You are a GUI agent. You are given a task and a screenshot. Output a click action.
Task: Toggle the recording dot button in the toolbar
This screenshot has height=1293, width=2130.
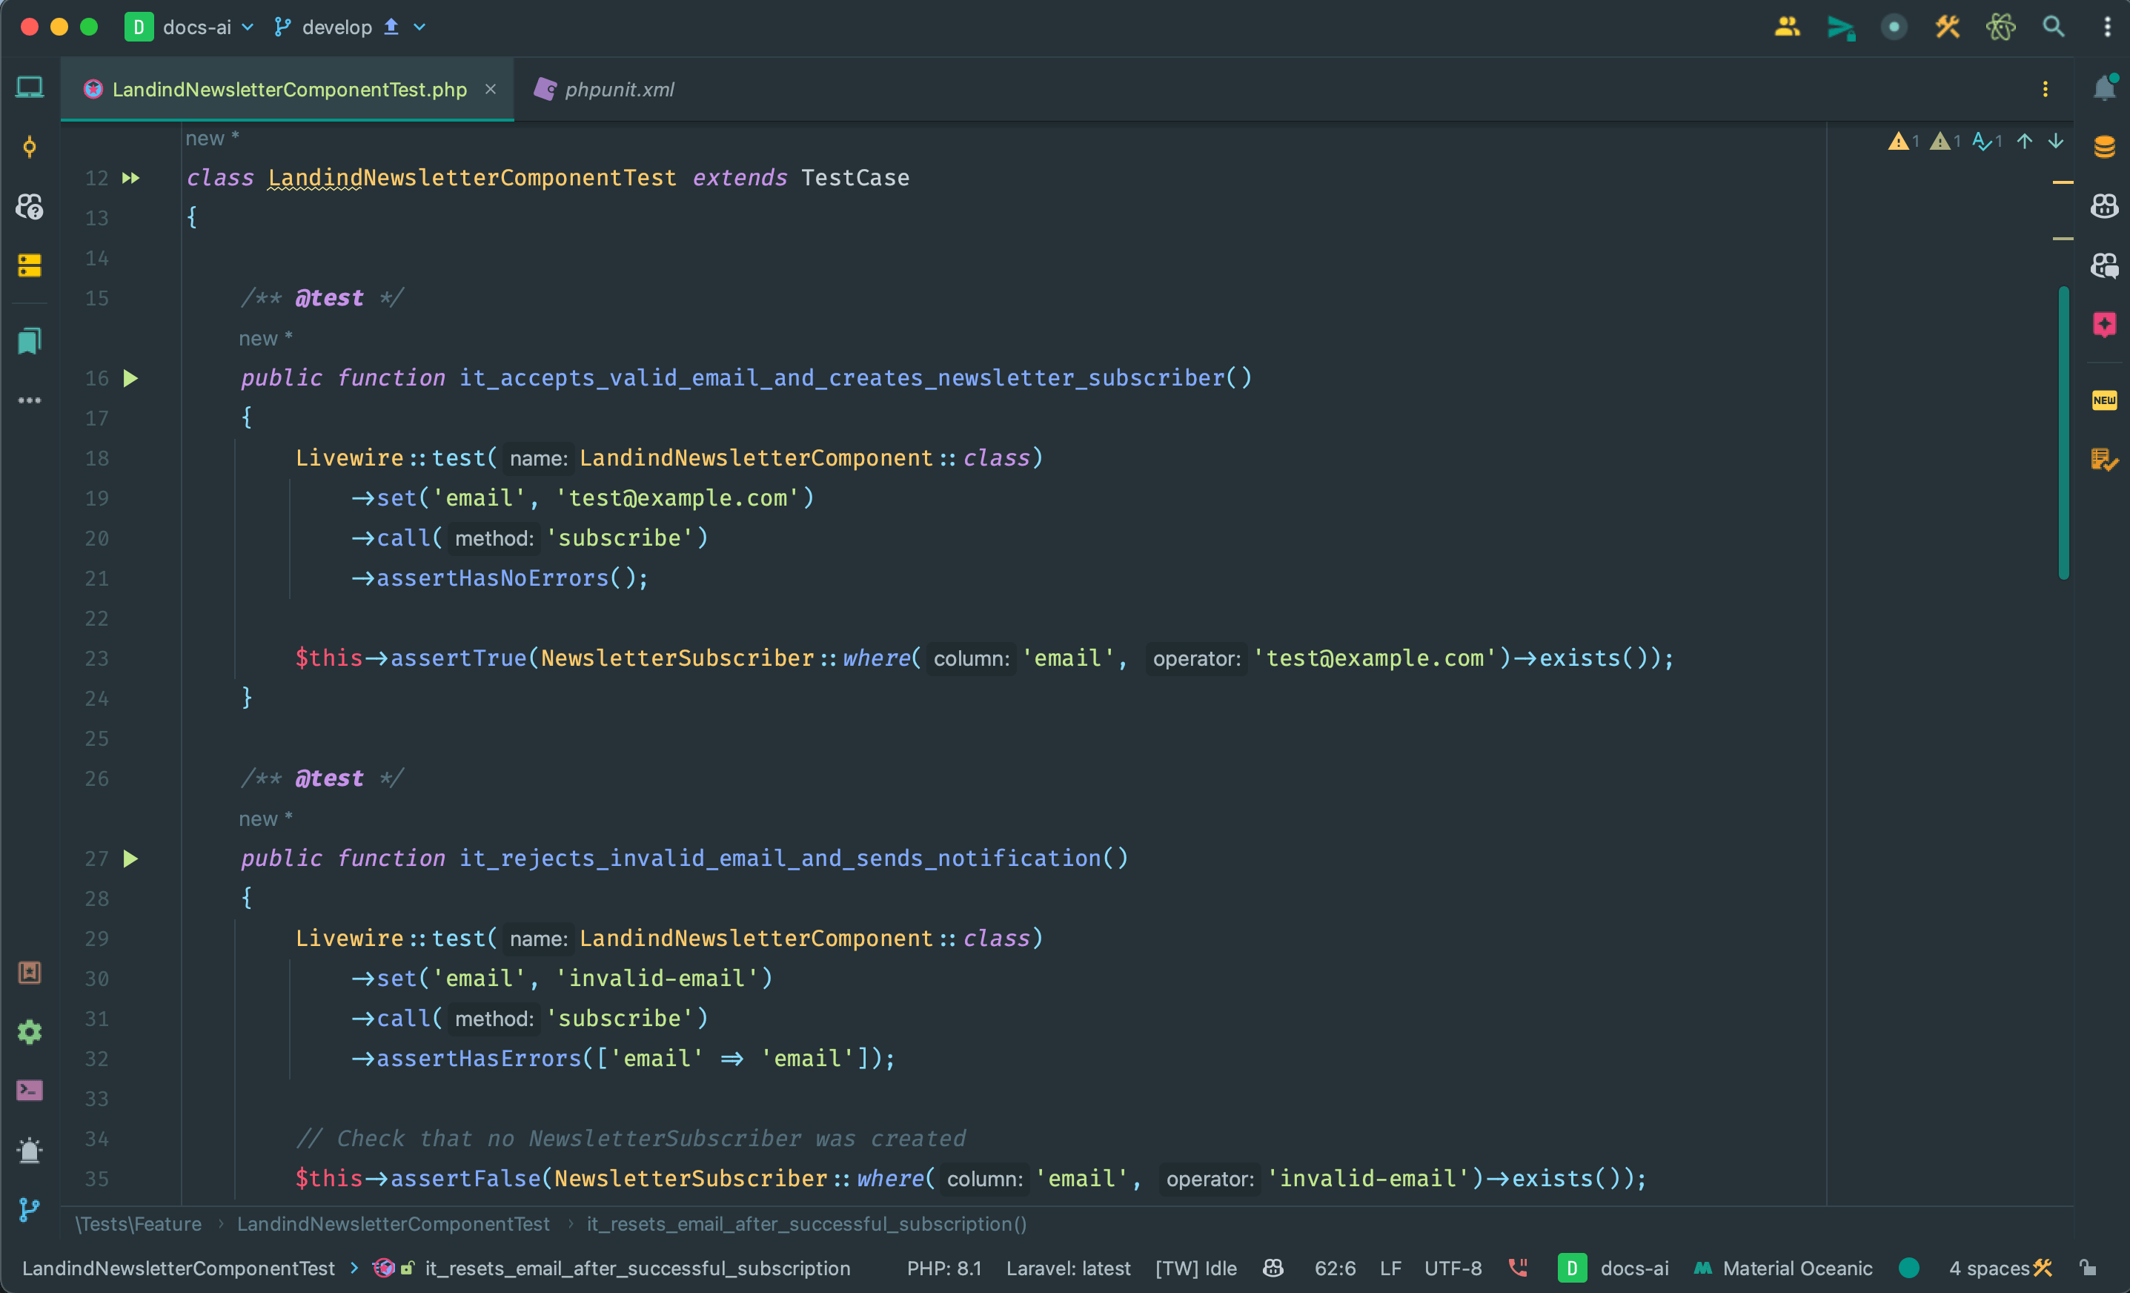(x=1893, y=27)
